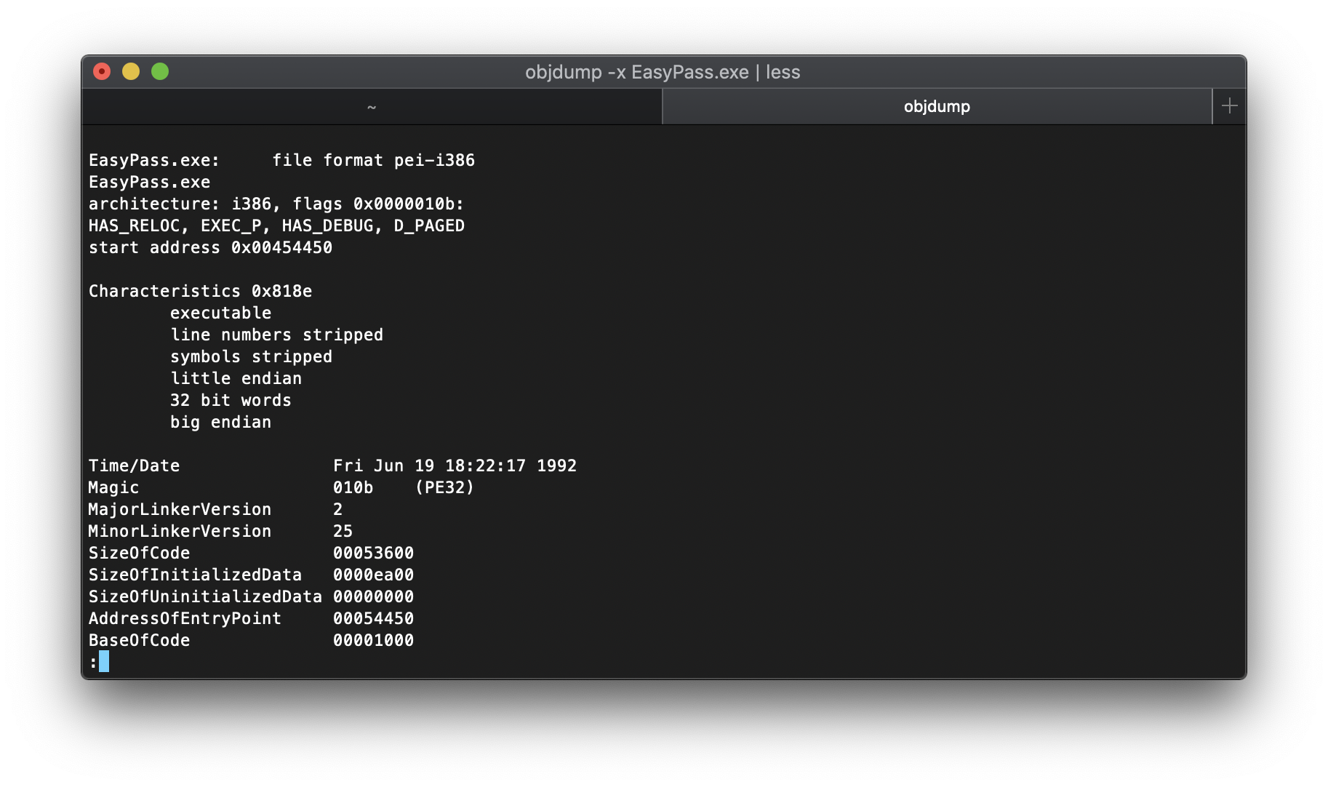Open a new tab with plus button
This screenshot has width=1328, height=787.
(x=1229, y=106)
